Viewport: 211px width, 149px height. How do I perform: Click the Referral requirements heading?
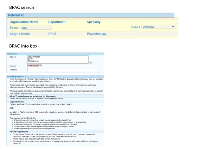click(x=19, y=132)
